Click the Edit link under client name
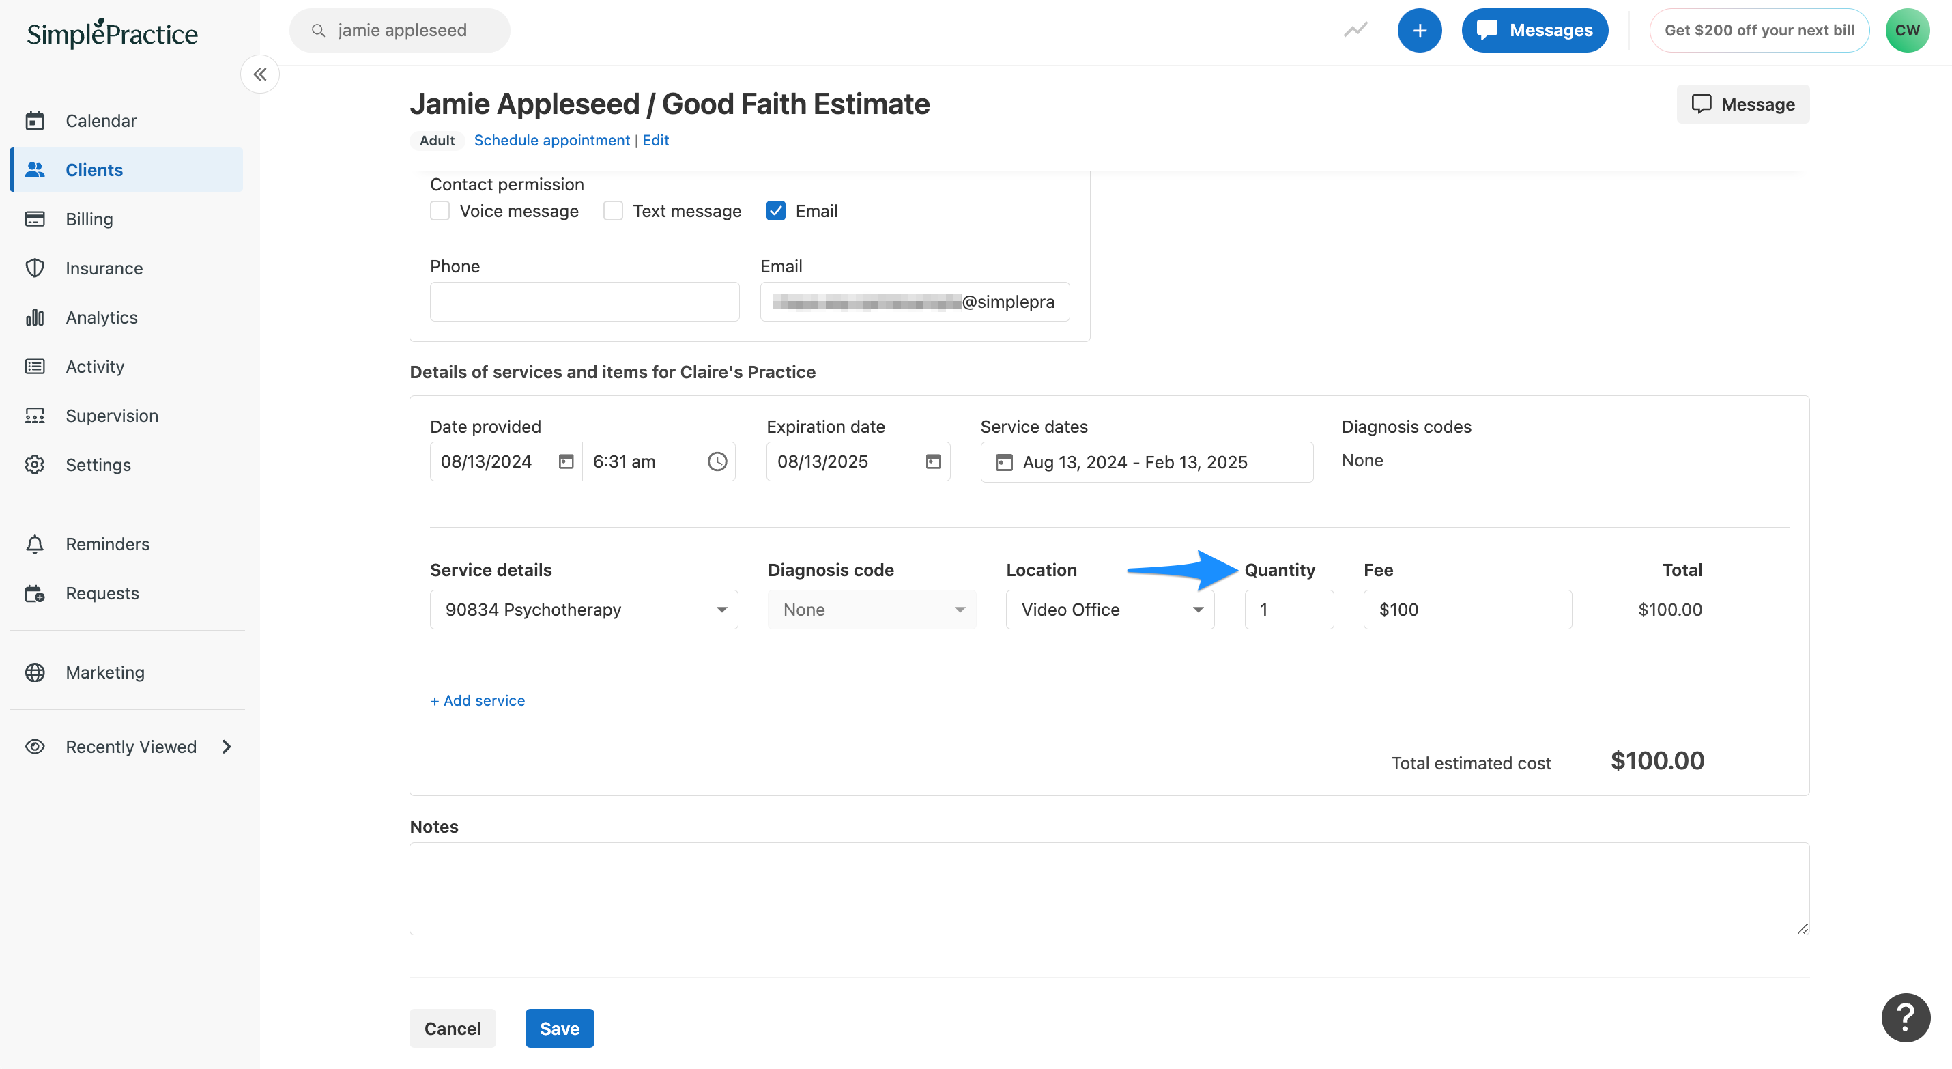 click(x=655, y=140)
